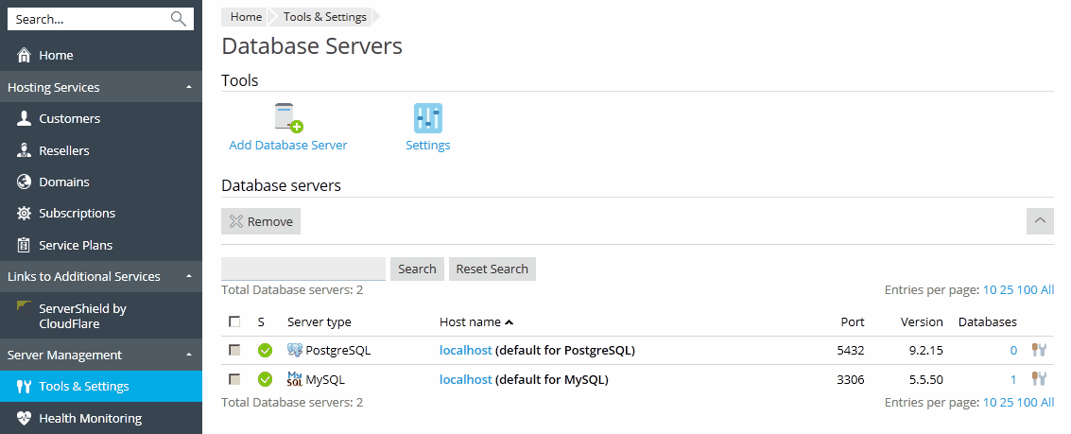1071x434 pixels.
Task: Open the database Settings sliders icon
Action: pos(427,118)
